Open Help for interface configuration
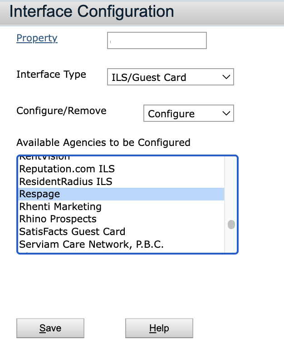 (159, 328)
